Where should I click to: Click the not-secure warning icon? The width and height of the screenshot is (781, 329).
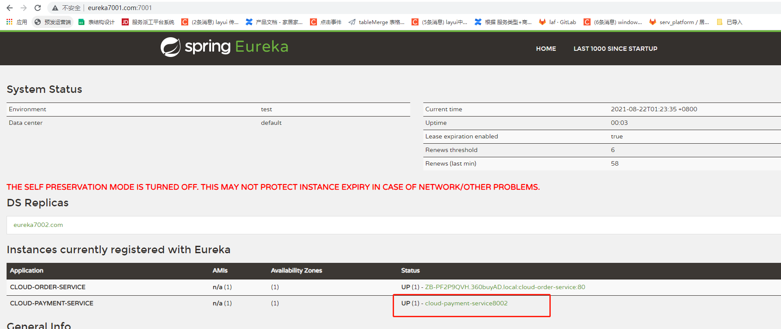[x=55, y=8]
